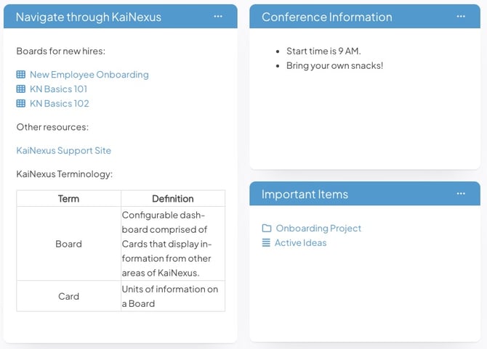Click the Navigate through KaiNexus card title

click(89, 17)
